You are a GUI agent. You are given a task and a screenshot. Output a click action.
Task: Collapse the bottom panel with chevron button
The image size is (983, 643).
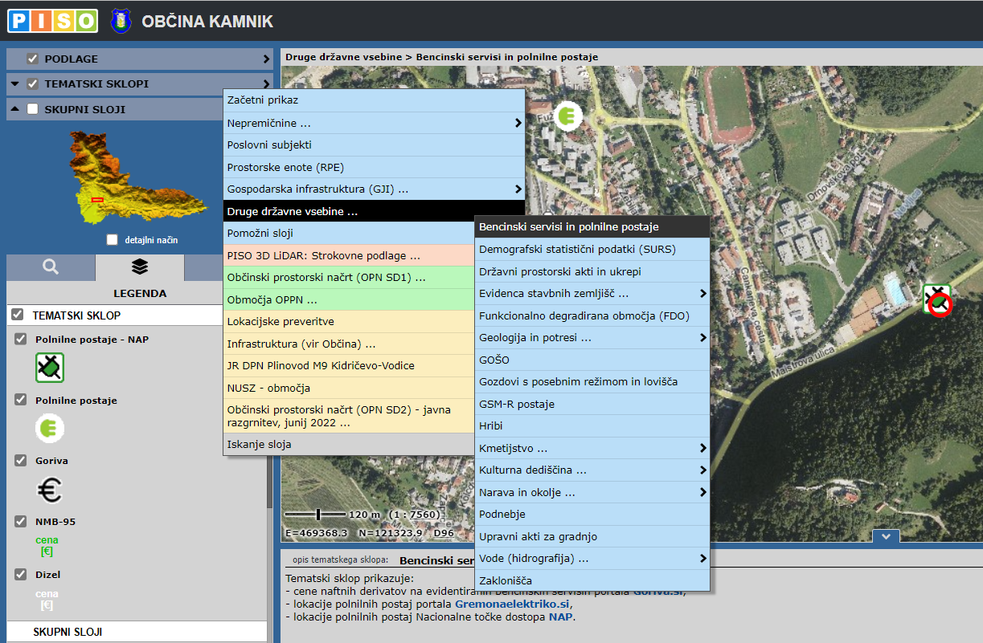[885, 536]
